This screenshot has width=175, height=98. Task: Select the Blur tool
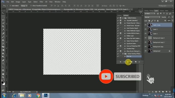[x=3, y=53]
